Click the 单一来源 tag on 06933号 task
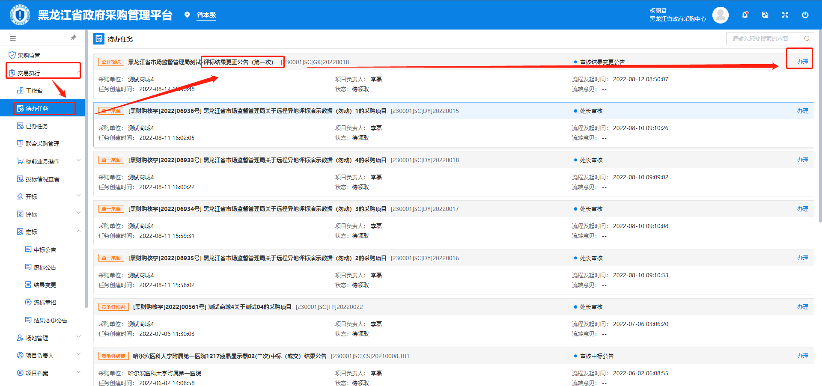Screen dimensions: 822x386 pos(111,160)
